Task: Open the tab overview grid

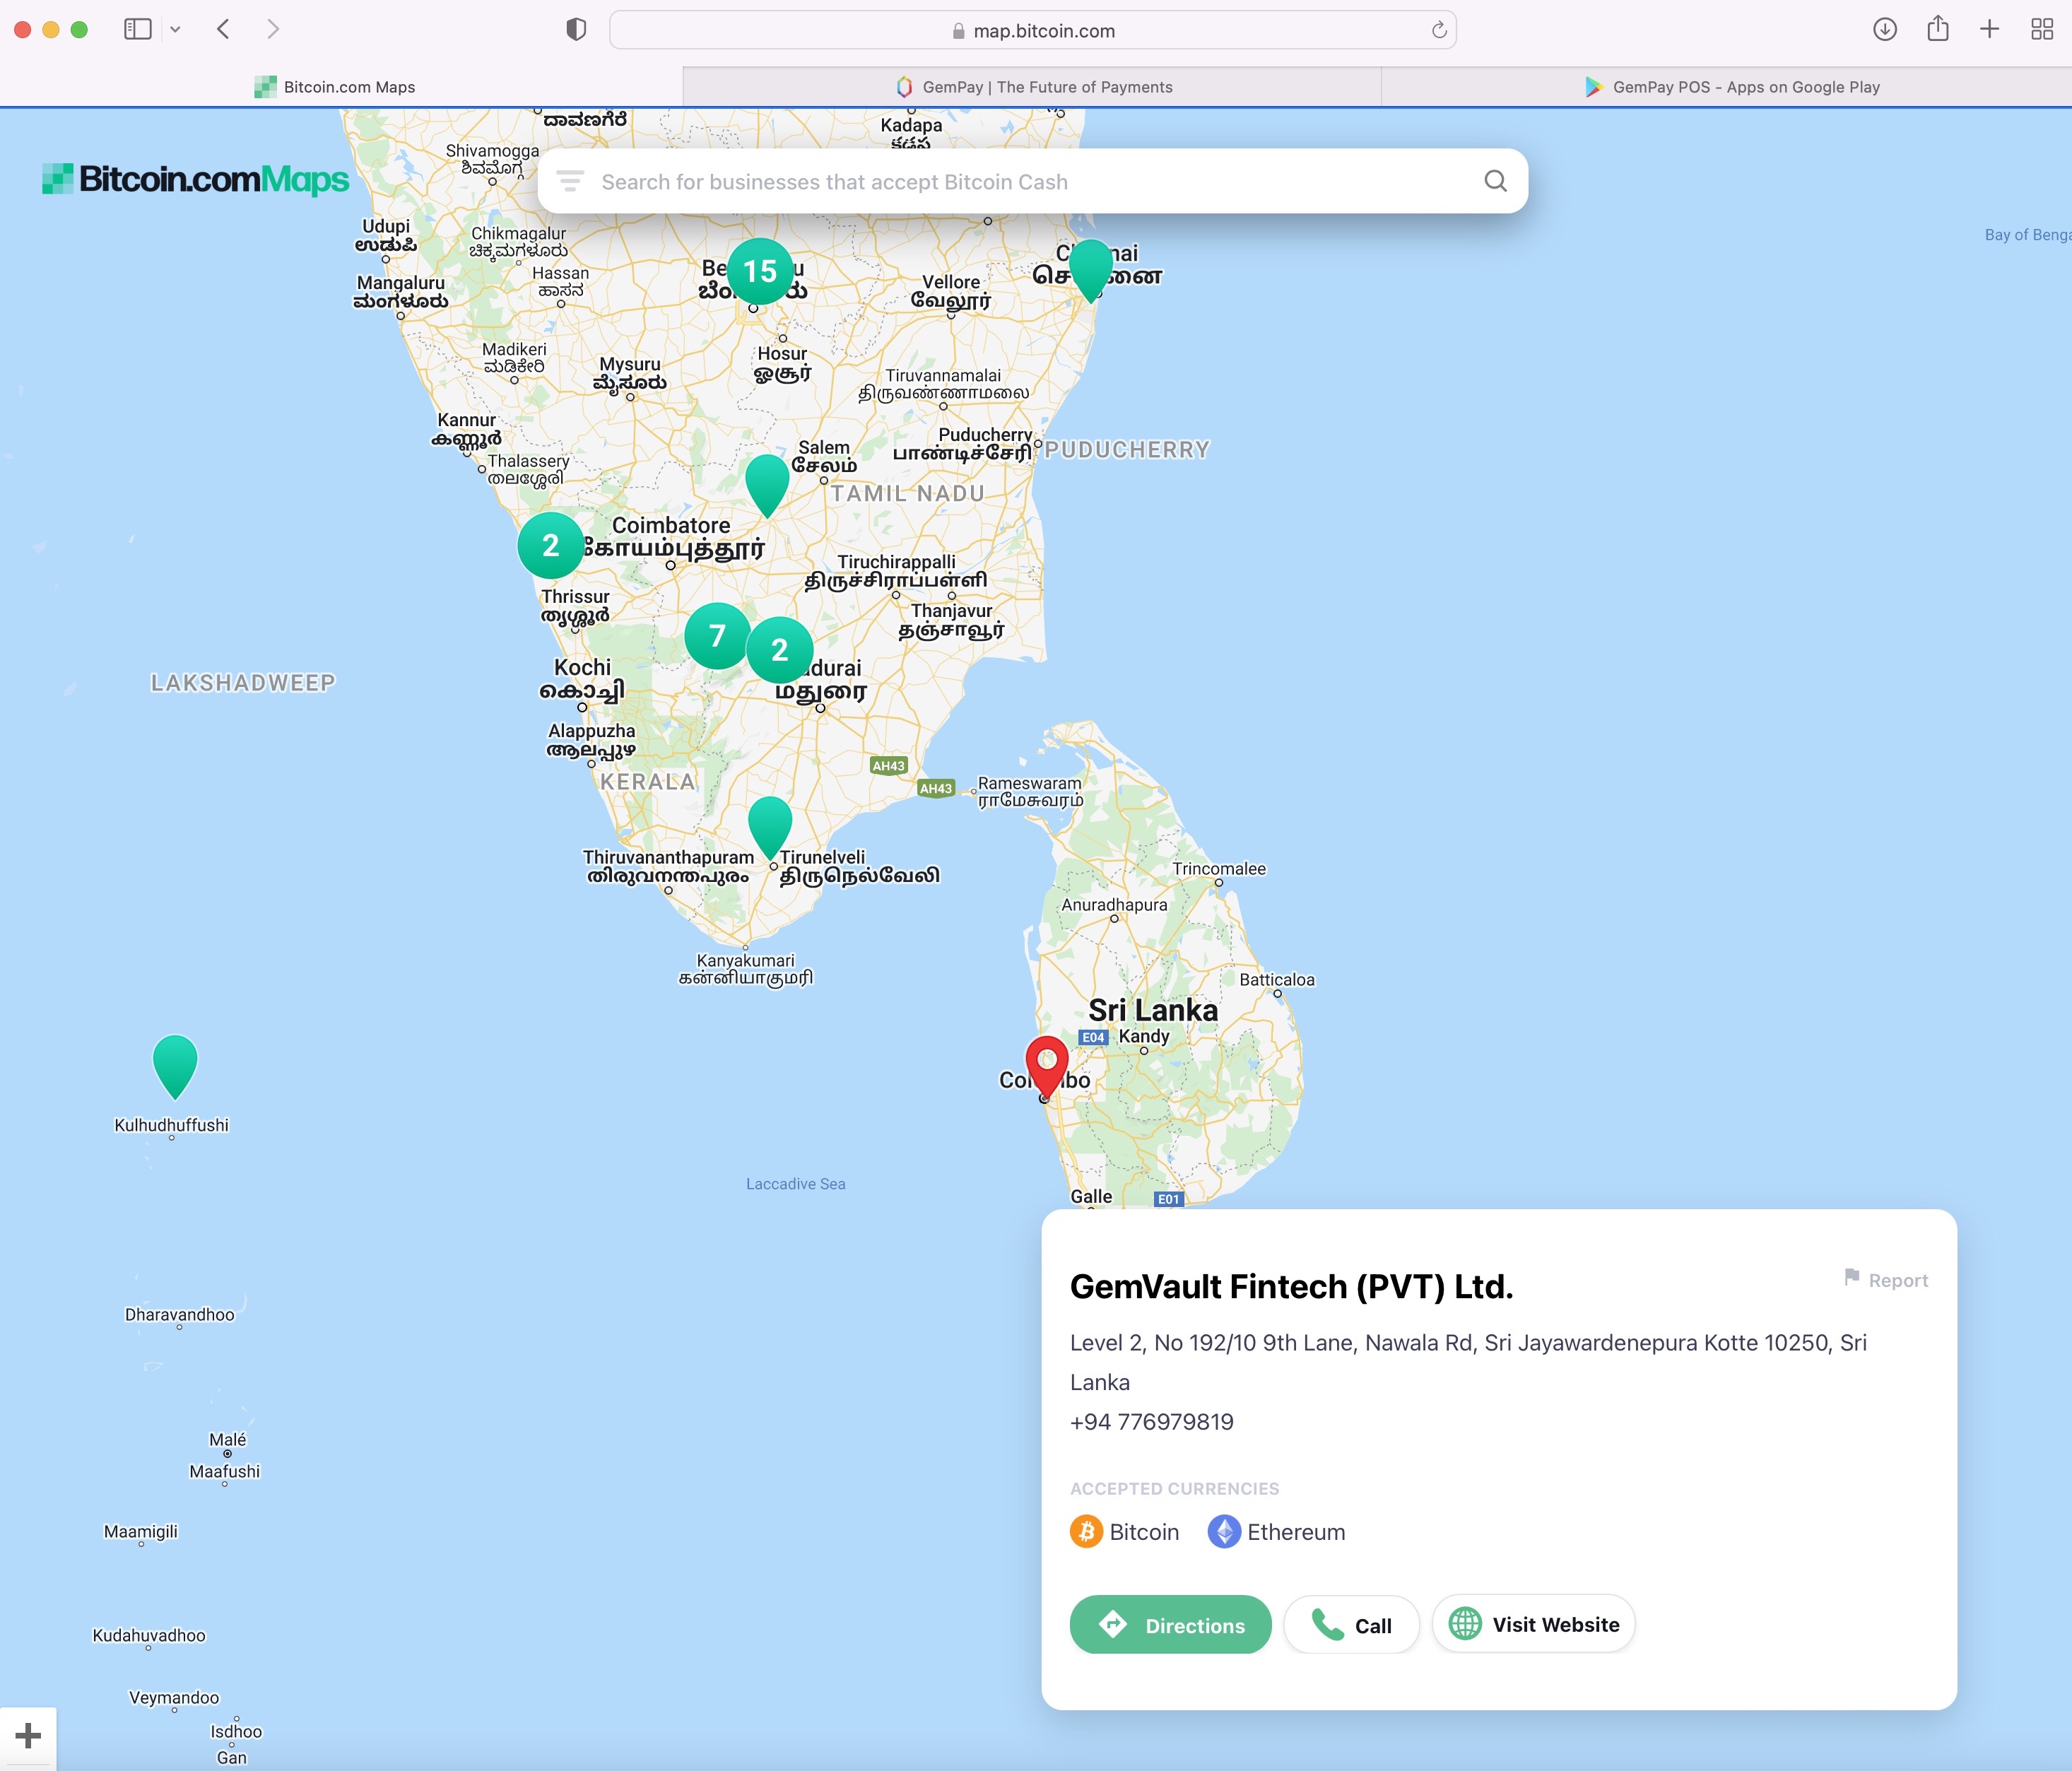Action: pyautogui.click(x=2042, y=30)
